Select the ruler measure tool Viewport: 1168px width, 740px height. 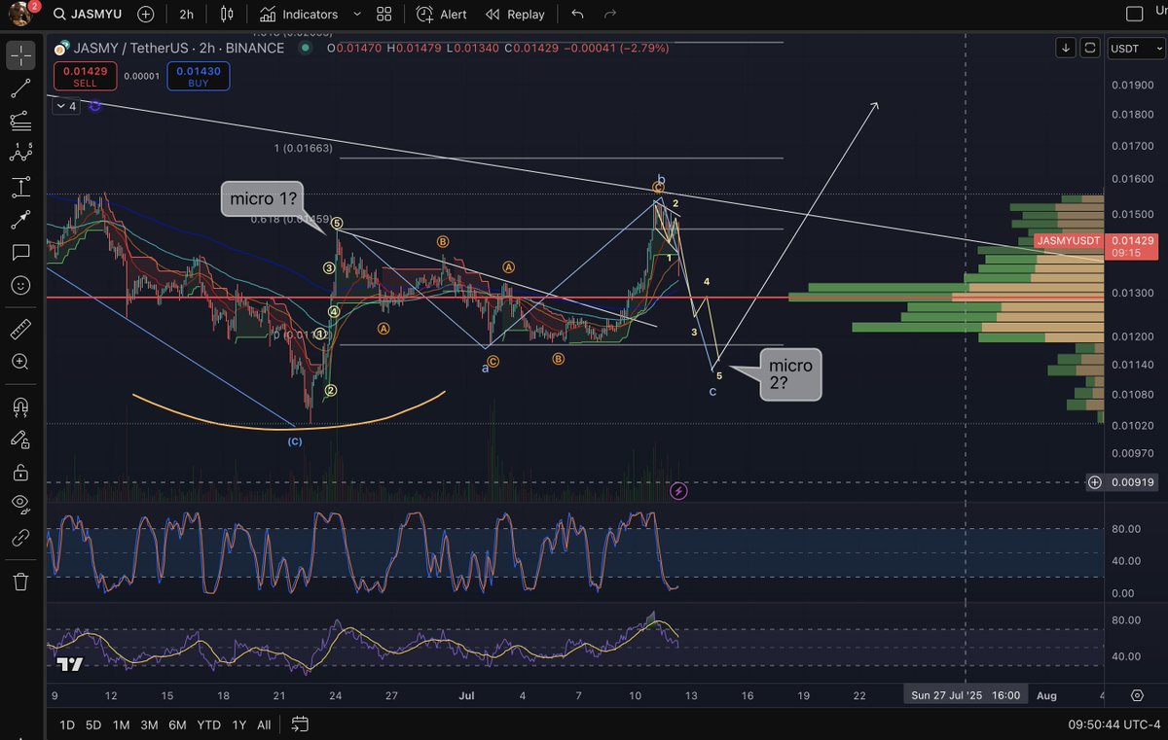tap(19, 329)
